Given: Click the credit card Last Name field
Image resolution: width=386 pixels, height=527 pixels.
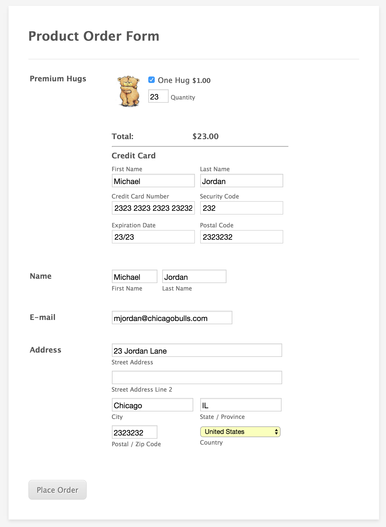Looking at the screenshot, I should (x=241, y=181).
